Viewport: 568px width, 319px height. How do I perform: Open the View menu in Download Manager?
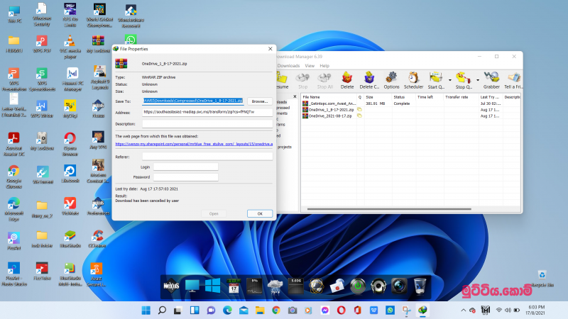tap(310, 66)
